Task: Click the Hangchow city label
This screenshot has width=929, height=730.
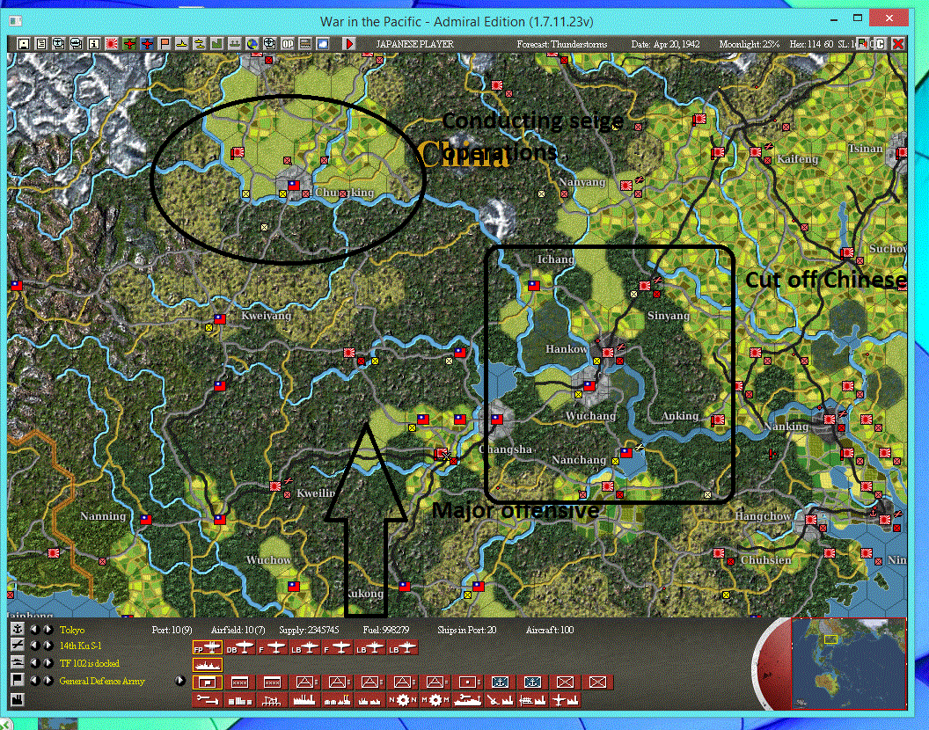Action: [x=763, y=516]
